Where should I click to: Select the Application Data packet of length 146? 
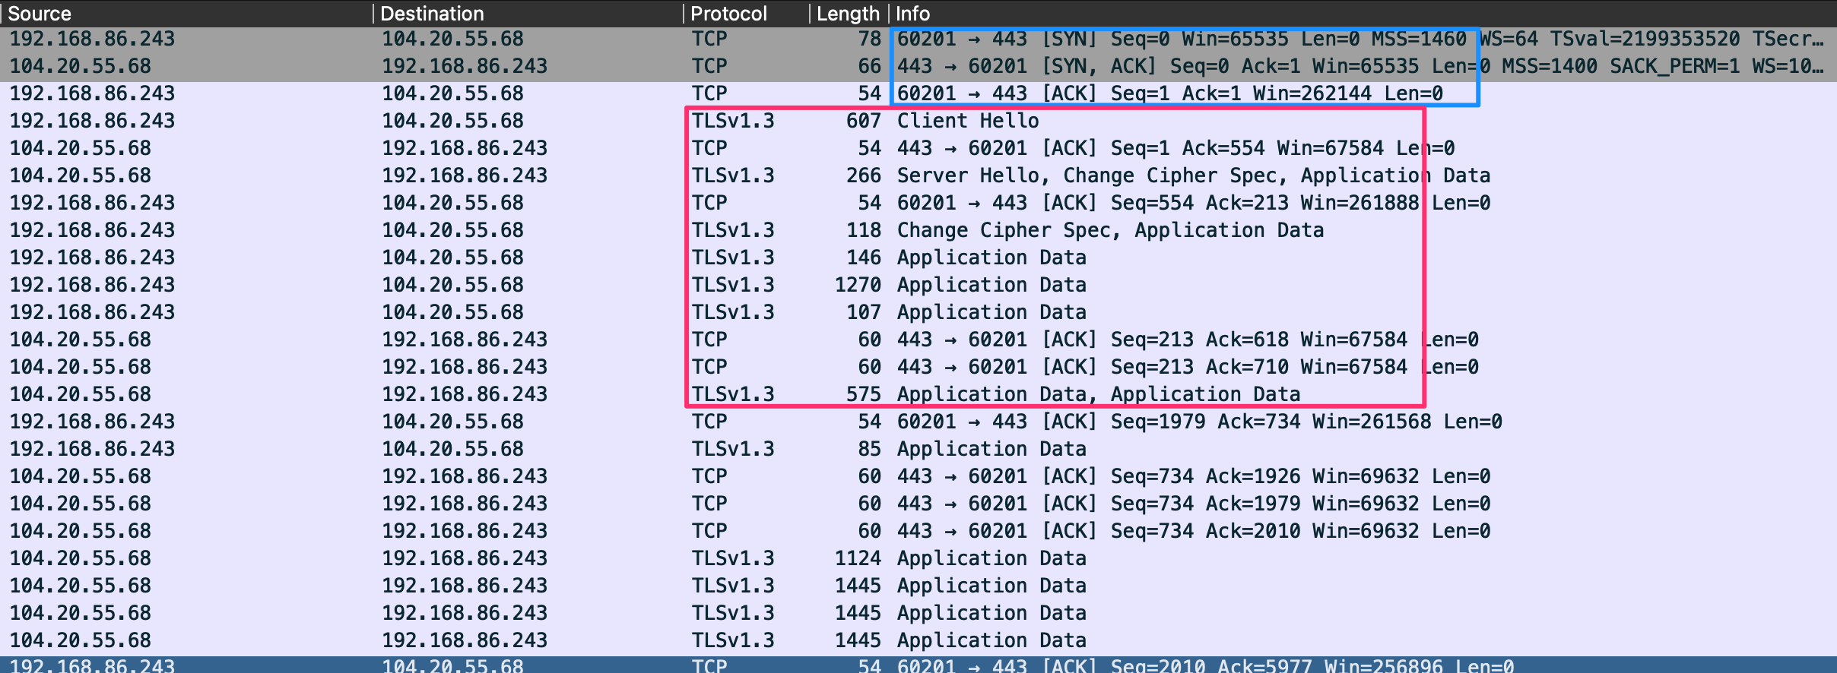pyautogui.click(x=991, y=258)
